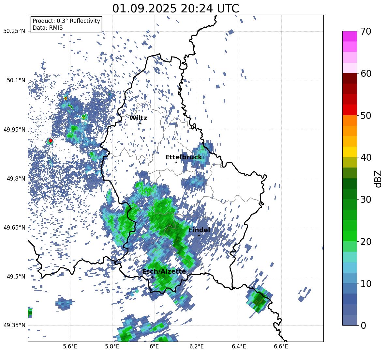Click the 10 dBZ colorbar tick label

tap(365, 283)
